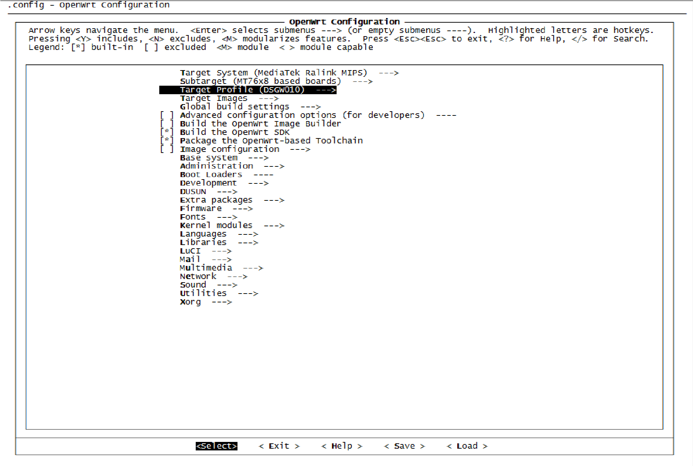Click the < Exit > button
This screenshot has width=693, height=466.
pos(279,446)
